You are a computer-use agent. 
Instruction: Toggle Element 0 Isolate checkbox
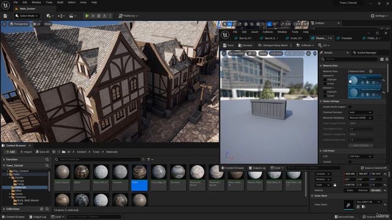[x=325, y=84]
